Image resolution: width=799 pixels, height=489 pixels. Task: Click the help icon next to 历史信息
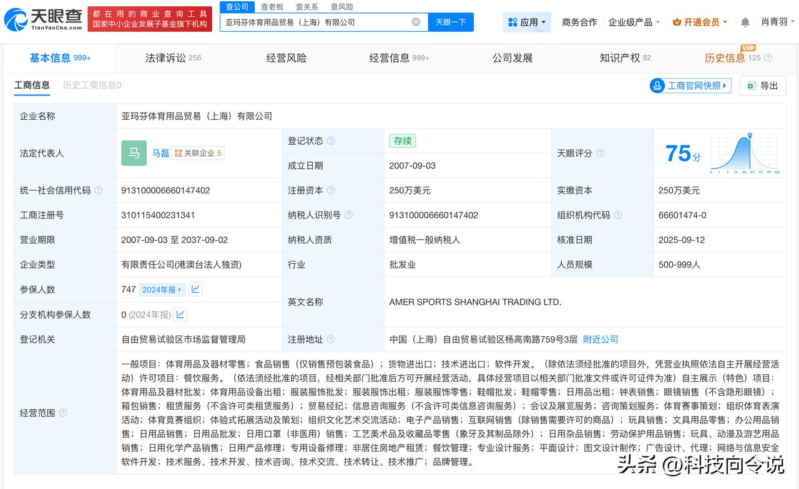[768, 58]
